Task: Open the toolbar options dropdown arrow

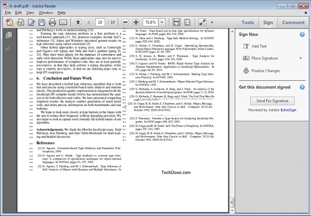Action: [212, 22]
